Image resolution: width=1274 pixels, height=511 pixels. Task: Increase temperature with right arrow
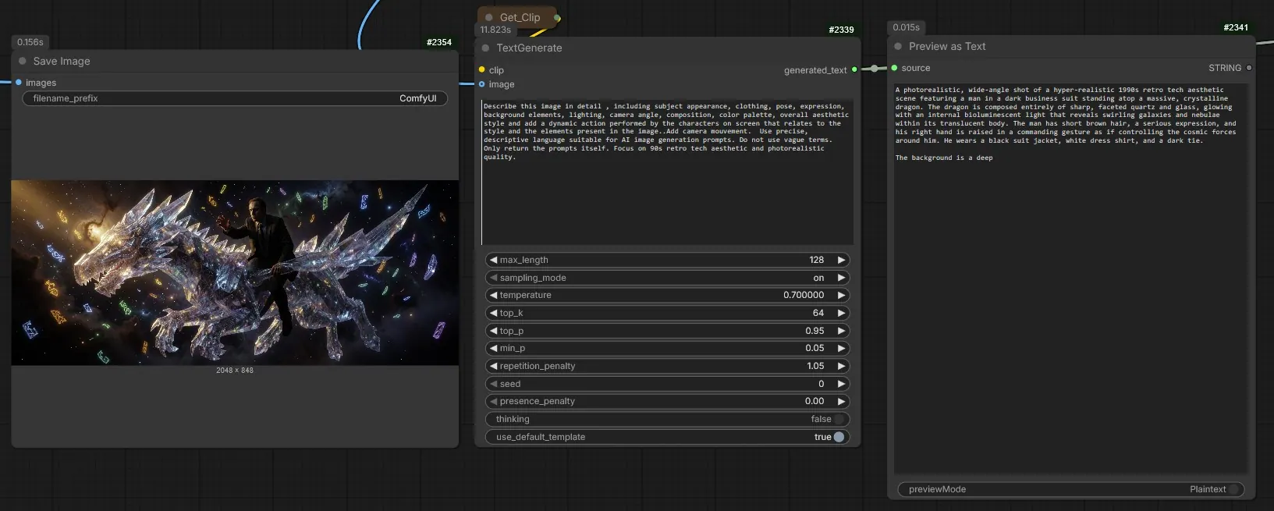tap(841, 295)
